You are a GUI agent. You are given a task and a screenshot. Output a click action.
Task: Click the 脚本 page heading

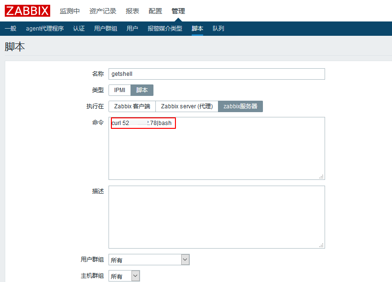pos(15,47)
